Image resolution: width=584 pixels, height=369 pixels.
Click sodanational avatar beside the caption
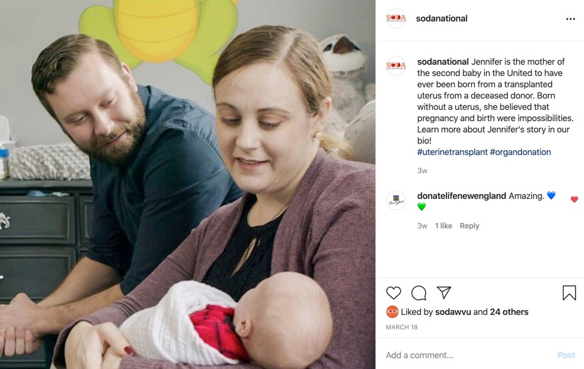point(396,66)
